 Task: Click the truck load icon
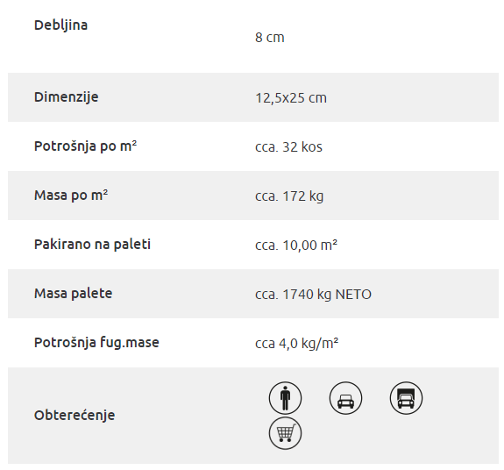(x=406, y=398)
